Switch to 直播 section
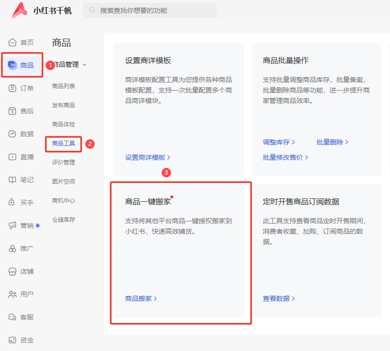 (x=27, y=157)
